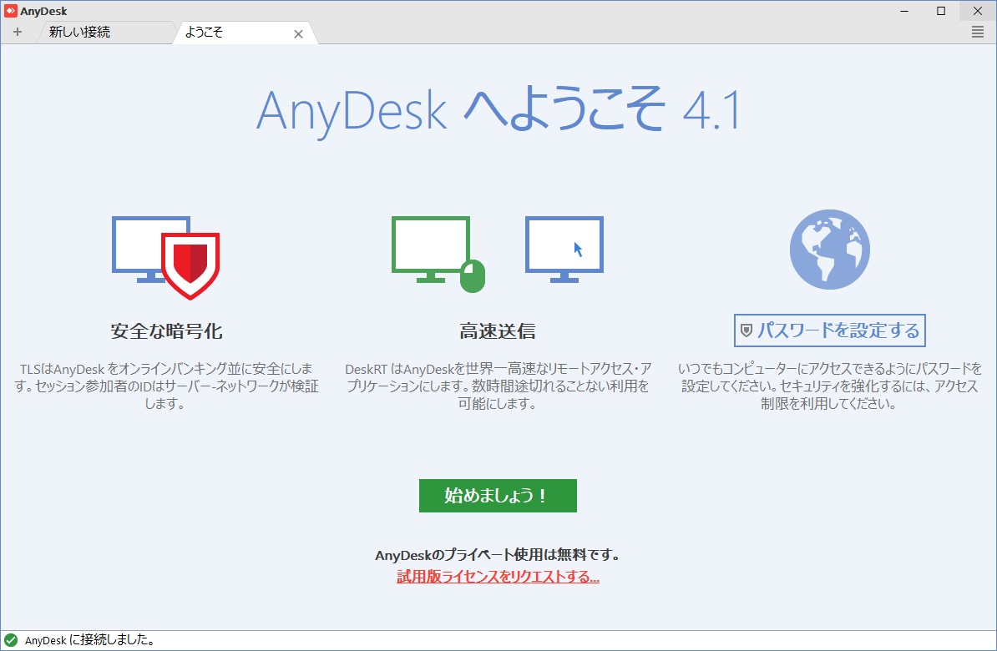Click the AnyDesk に接続しました status message
The image size is (997, 651).
click(89, 641)
